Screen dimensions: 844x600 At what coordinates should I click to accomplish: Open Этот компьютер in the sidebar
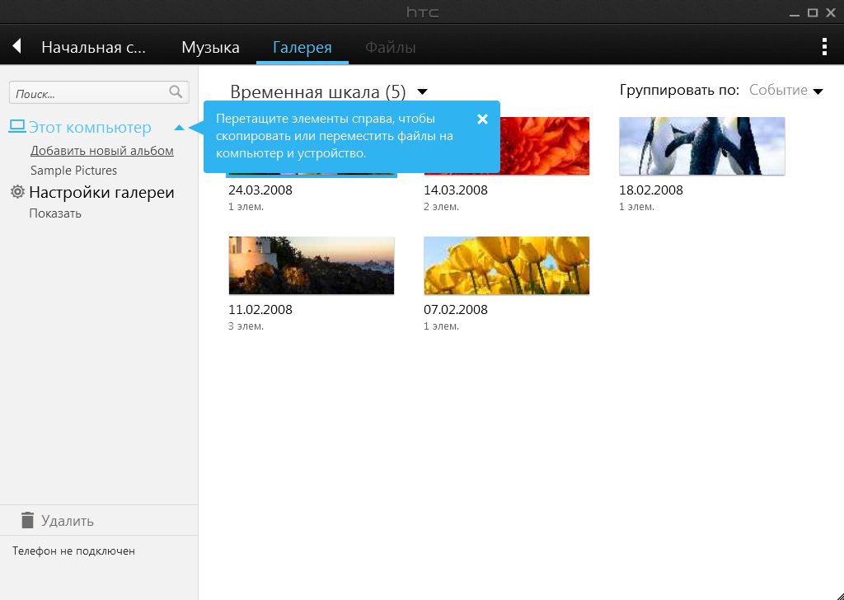(x=90, y=128)
